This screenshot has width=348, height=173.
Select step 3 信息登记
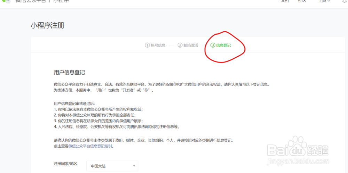coord(220,46)
